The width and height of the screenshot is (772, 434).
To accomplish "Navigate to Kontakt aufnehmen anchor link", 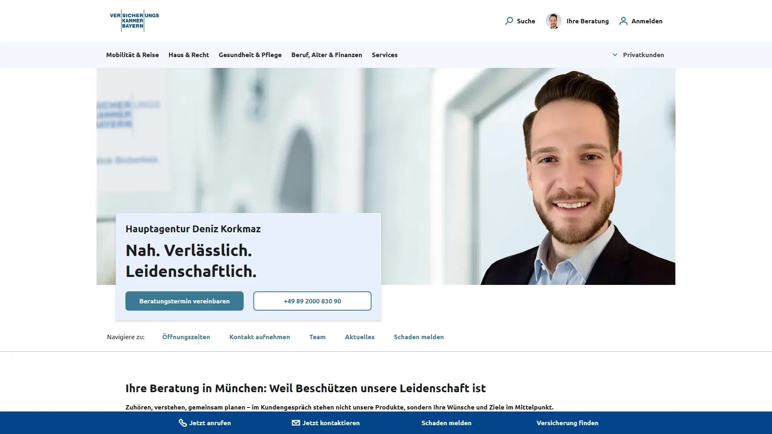I will pyautogui.click(x=259, y=337).
